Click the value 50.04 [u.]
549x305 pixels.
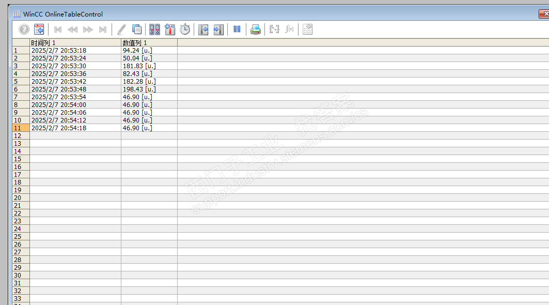137,58
